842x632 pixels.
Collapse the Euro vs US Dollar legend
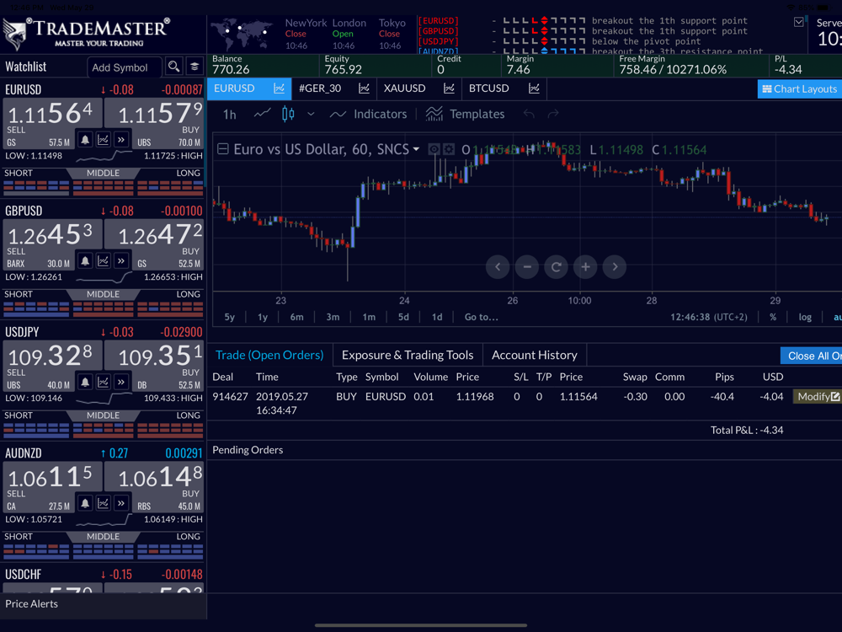pyautogui.click(x=223, y=149)
